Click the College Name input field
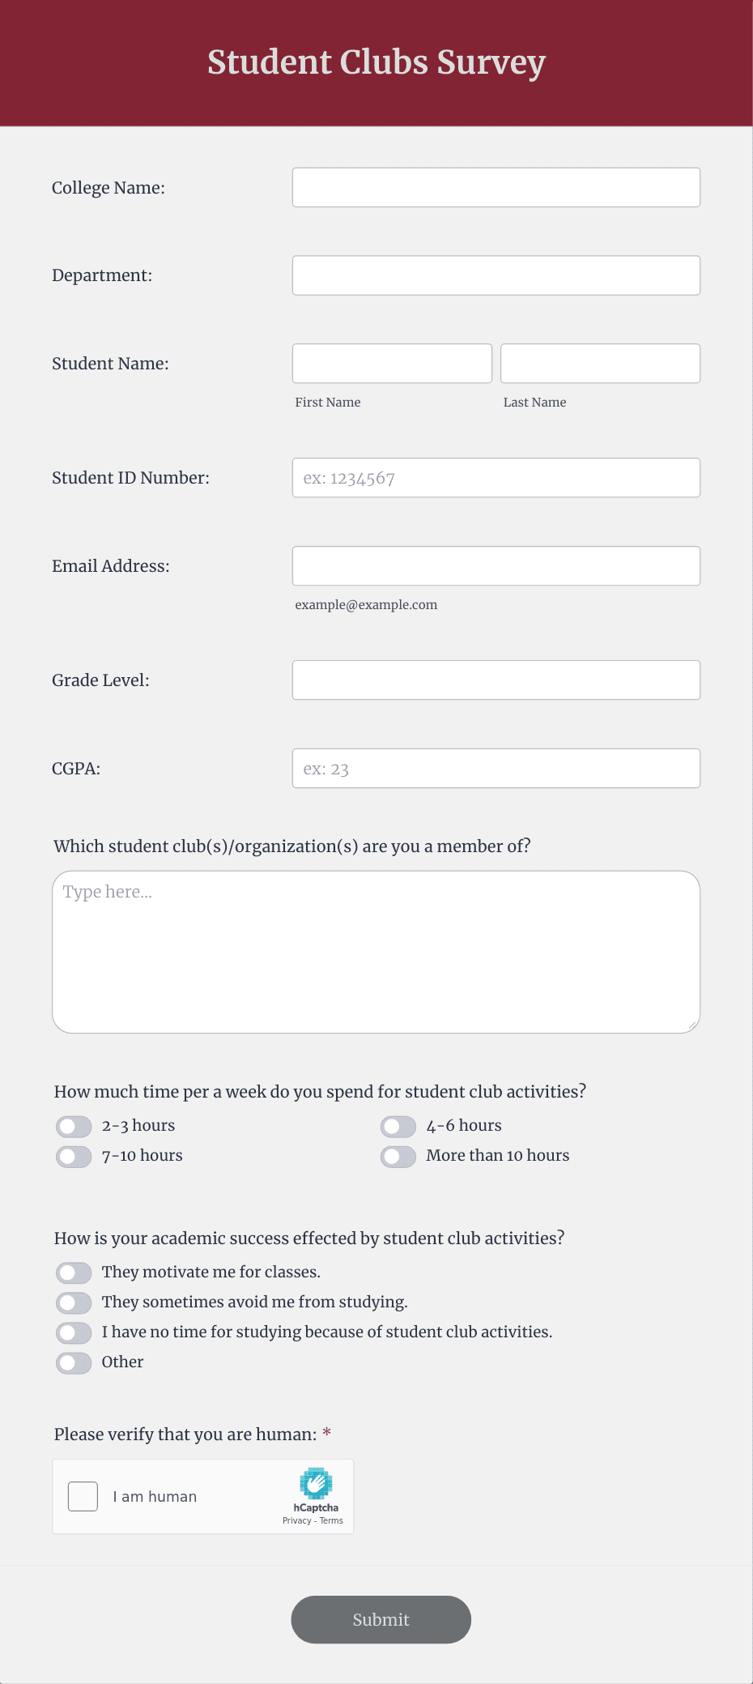Image resolution: width=753 pixels, height=1684 pixels. tap(496, 186)
